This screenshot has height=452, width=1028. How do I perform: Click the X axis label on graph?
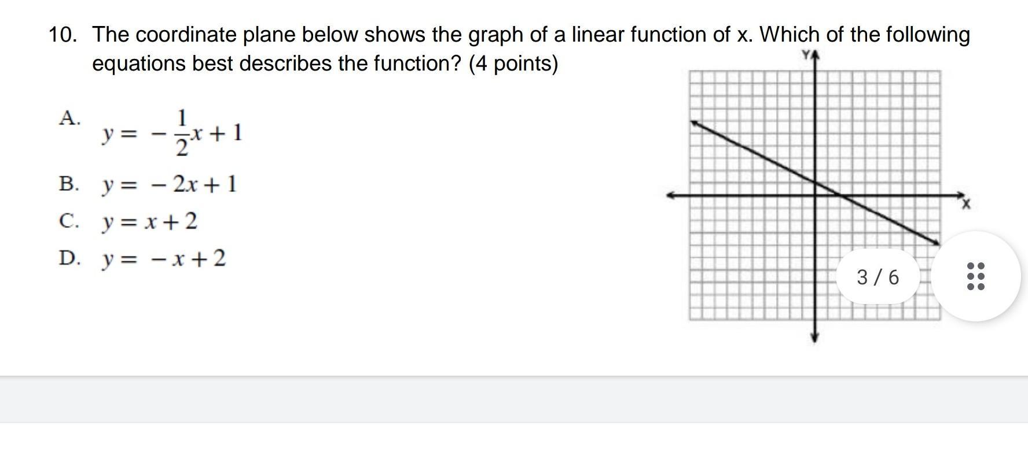[x=966, y=204]
